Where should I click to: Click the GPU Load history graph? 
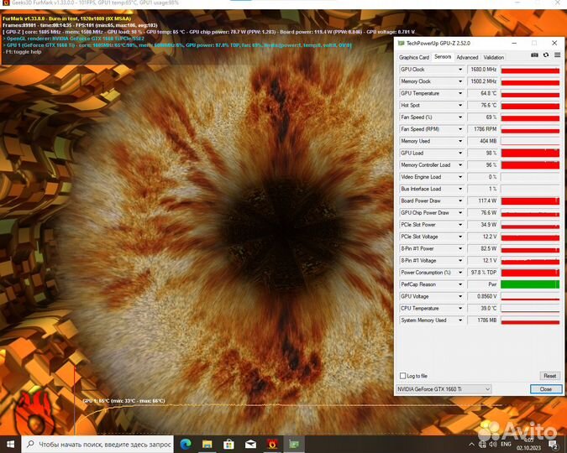coord(530,153)
